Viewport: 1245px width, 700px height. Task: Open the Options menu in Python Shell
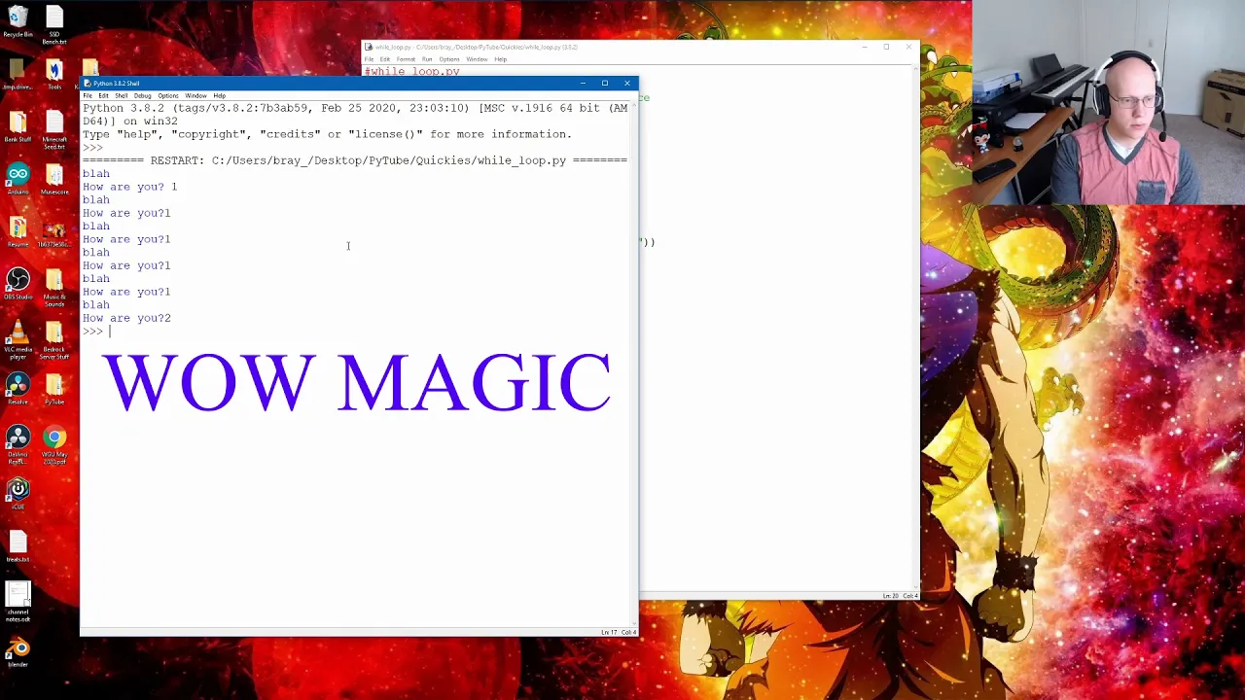[x=168, y=95]
